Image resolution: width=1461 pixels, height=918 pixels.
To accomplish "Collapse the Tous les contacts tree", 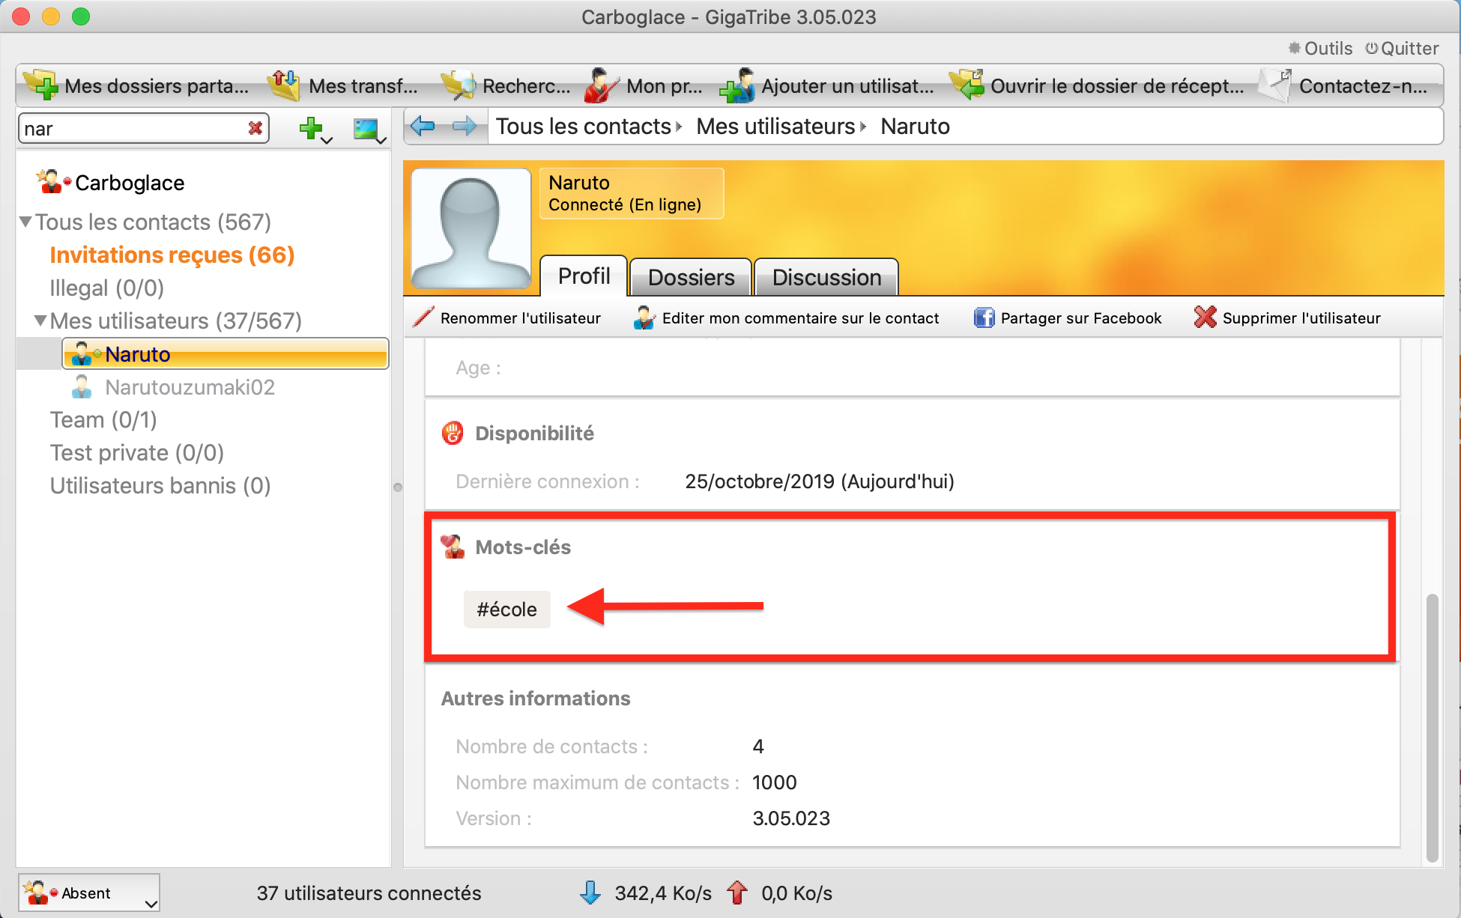I will (x=25, y=222).
